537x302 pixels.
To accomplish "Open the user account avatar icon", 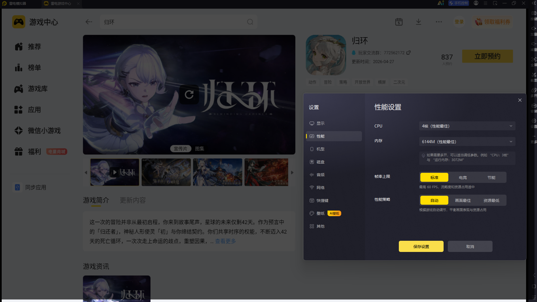I will coord(476,3).
